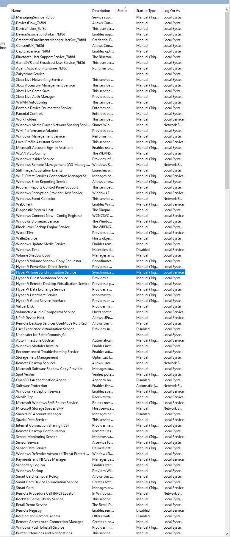Viewport: 230px width, 537px height.
Task: Select the Virtual Disk service icon
Action: click(13, 306)
